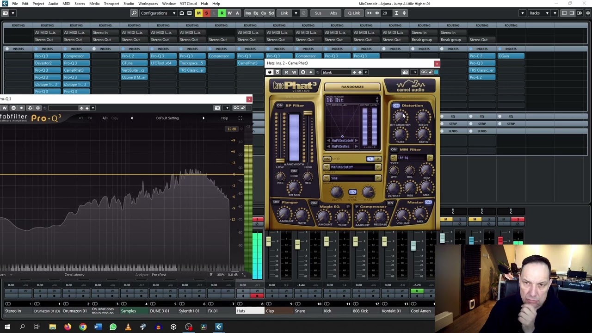This screenshot has height=333, width=592.
Task: Click the Windows Start button
Action: pos(7,327)
